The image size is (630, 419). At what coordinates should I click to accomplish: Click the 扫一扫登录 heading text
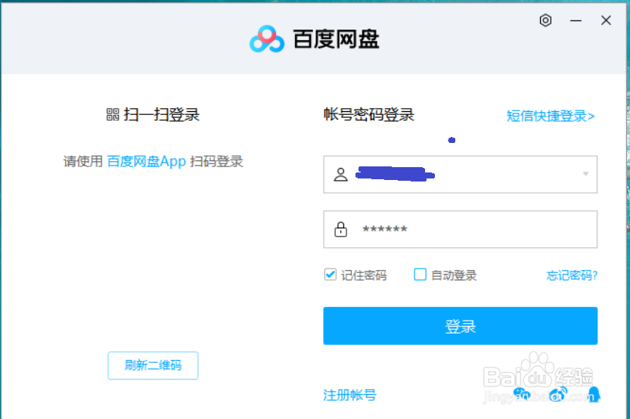click(162, 114)
